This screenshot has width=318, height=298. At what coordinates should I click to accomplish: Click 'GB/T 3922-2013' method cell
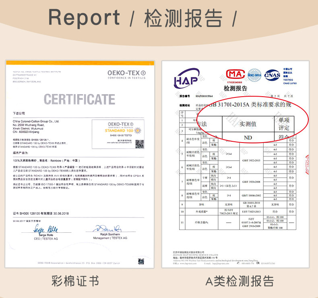(251, 160)
